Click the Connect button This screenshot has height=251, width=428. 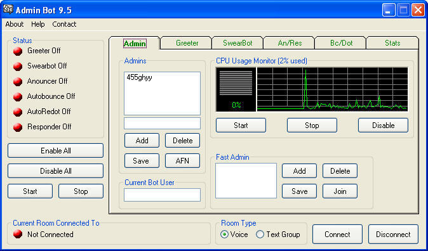pos(337,234)
